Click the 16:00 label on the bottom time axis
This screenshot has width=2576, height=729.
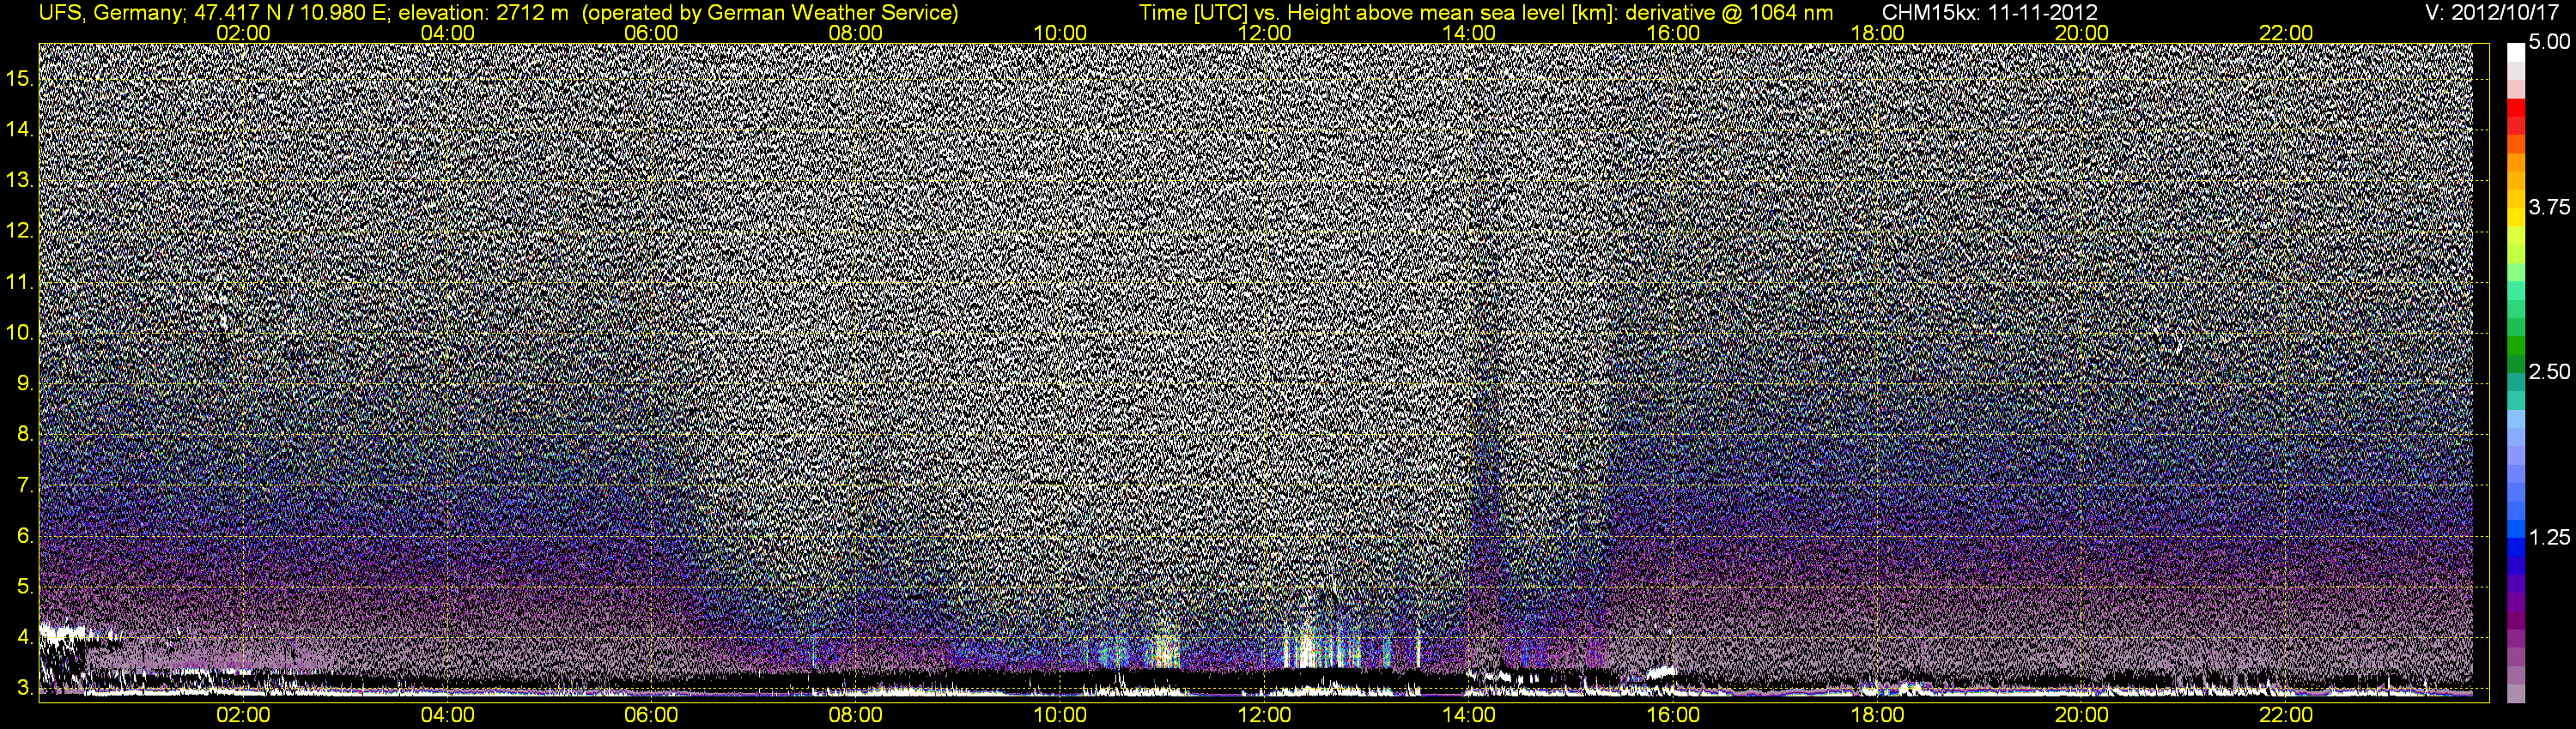click(x=1673, y=715)
